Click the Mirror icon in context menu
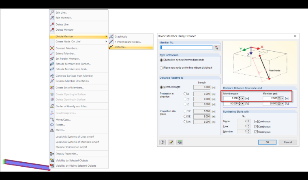Viewport: 308px width, 180px height. tap(52, 130)
